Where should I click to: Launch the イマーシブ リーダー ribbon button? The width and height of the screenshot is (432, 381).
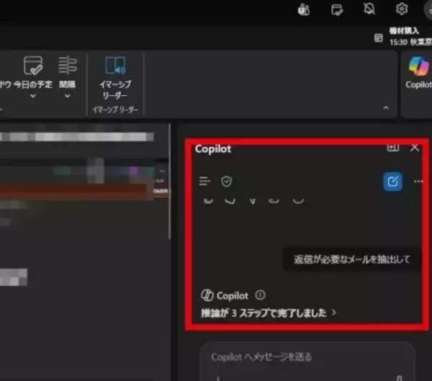tap(115, 78)
